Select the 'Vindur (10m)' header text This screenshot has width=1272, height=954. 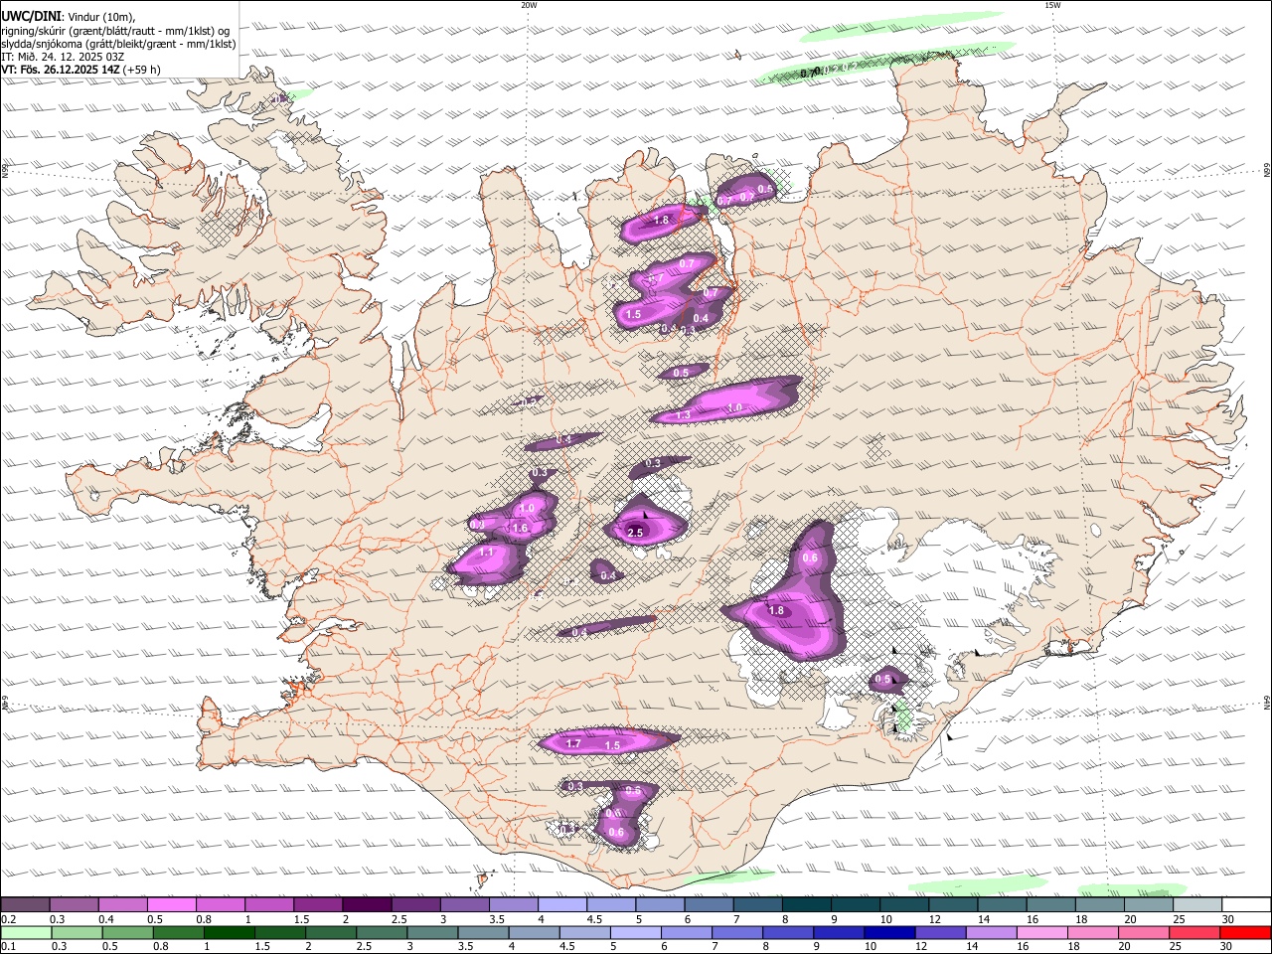click(100, 15)
